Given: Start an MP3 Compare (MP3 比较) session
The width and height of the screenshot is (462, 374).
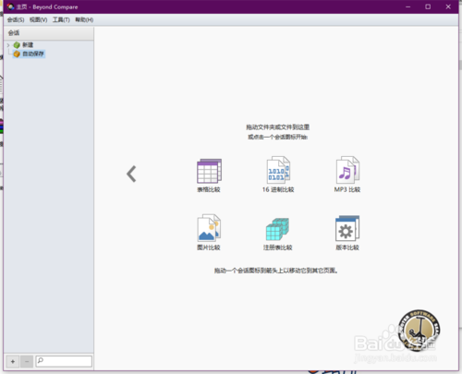Looking at the screenshot, I should [347, 170].
